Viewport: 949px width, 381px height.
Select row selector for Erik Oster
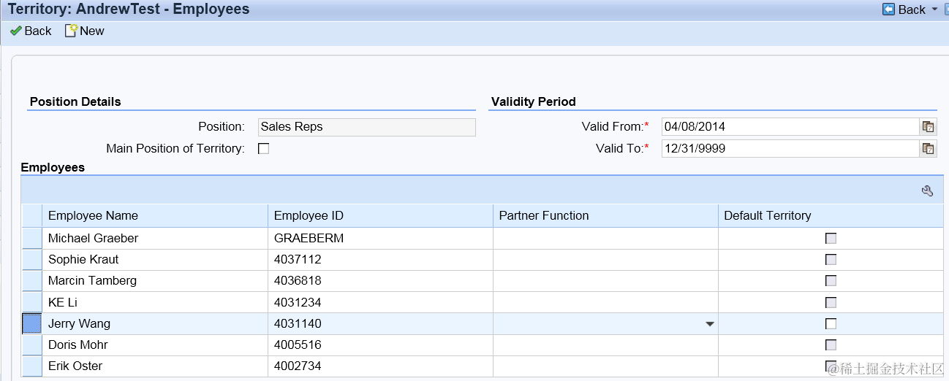pyautogui.click(x=32, y=366)
